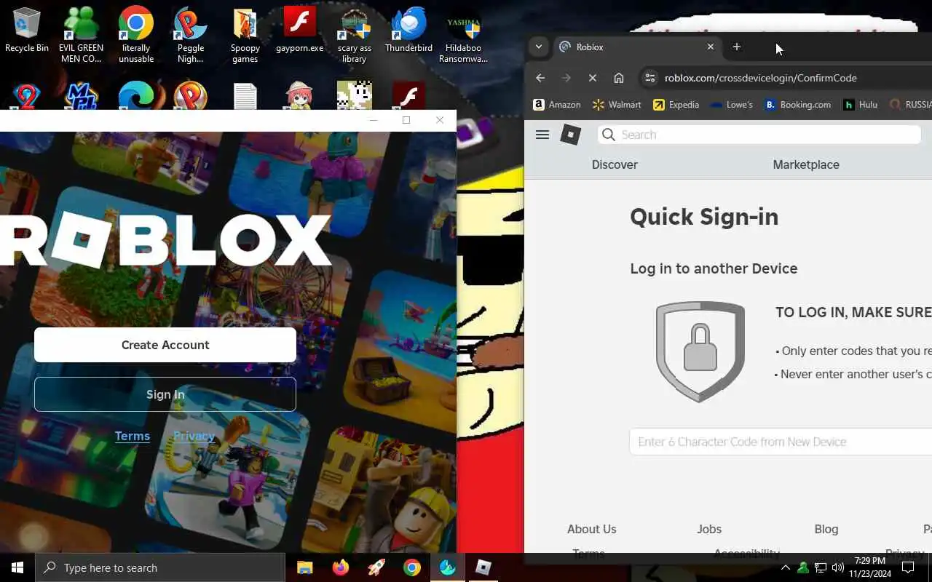
Task: Focus the Roblox site Search field
Action: click(759, 135)
